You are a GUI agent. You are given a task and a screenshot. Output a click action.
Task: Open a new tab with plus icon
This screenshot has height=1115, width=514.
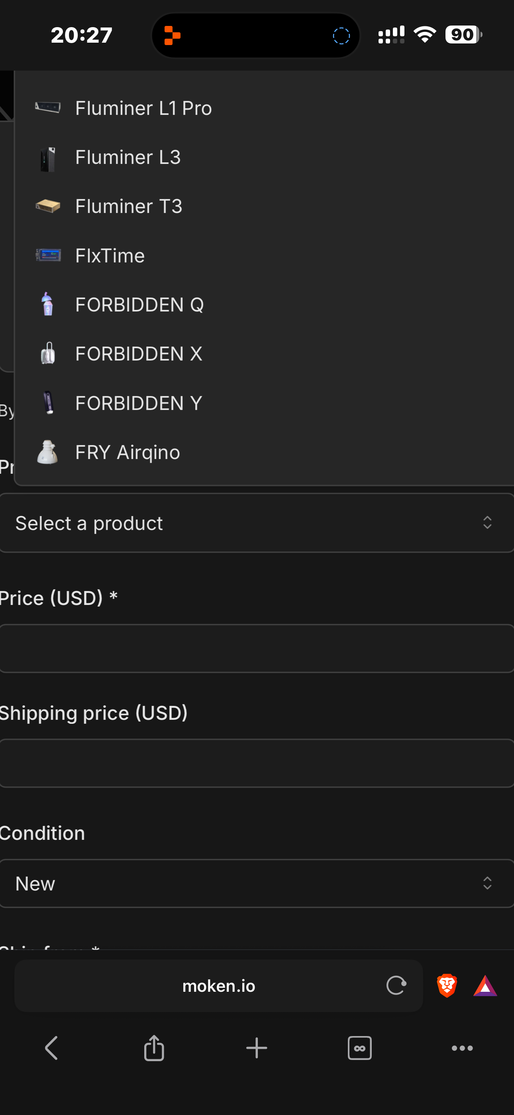click(257, 1048)
